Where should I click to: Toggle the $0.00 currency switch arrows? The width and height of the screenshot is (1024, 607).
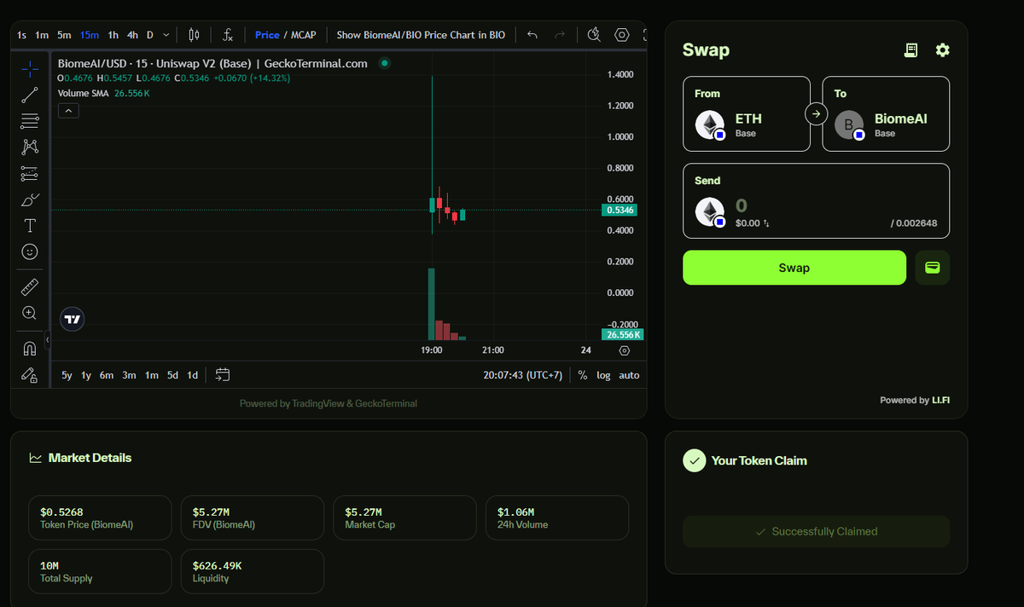pyautogui.click(x=766, y=223)
